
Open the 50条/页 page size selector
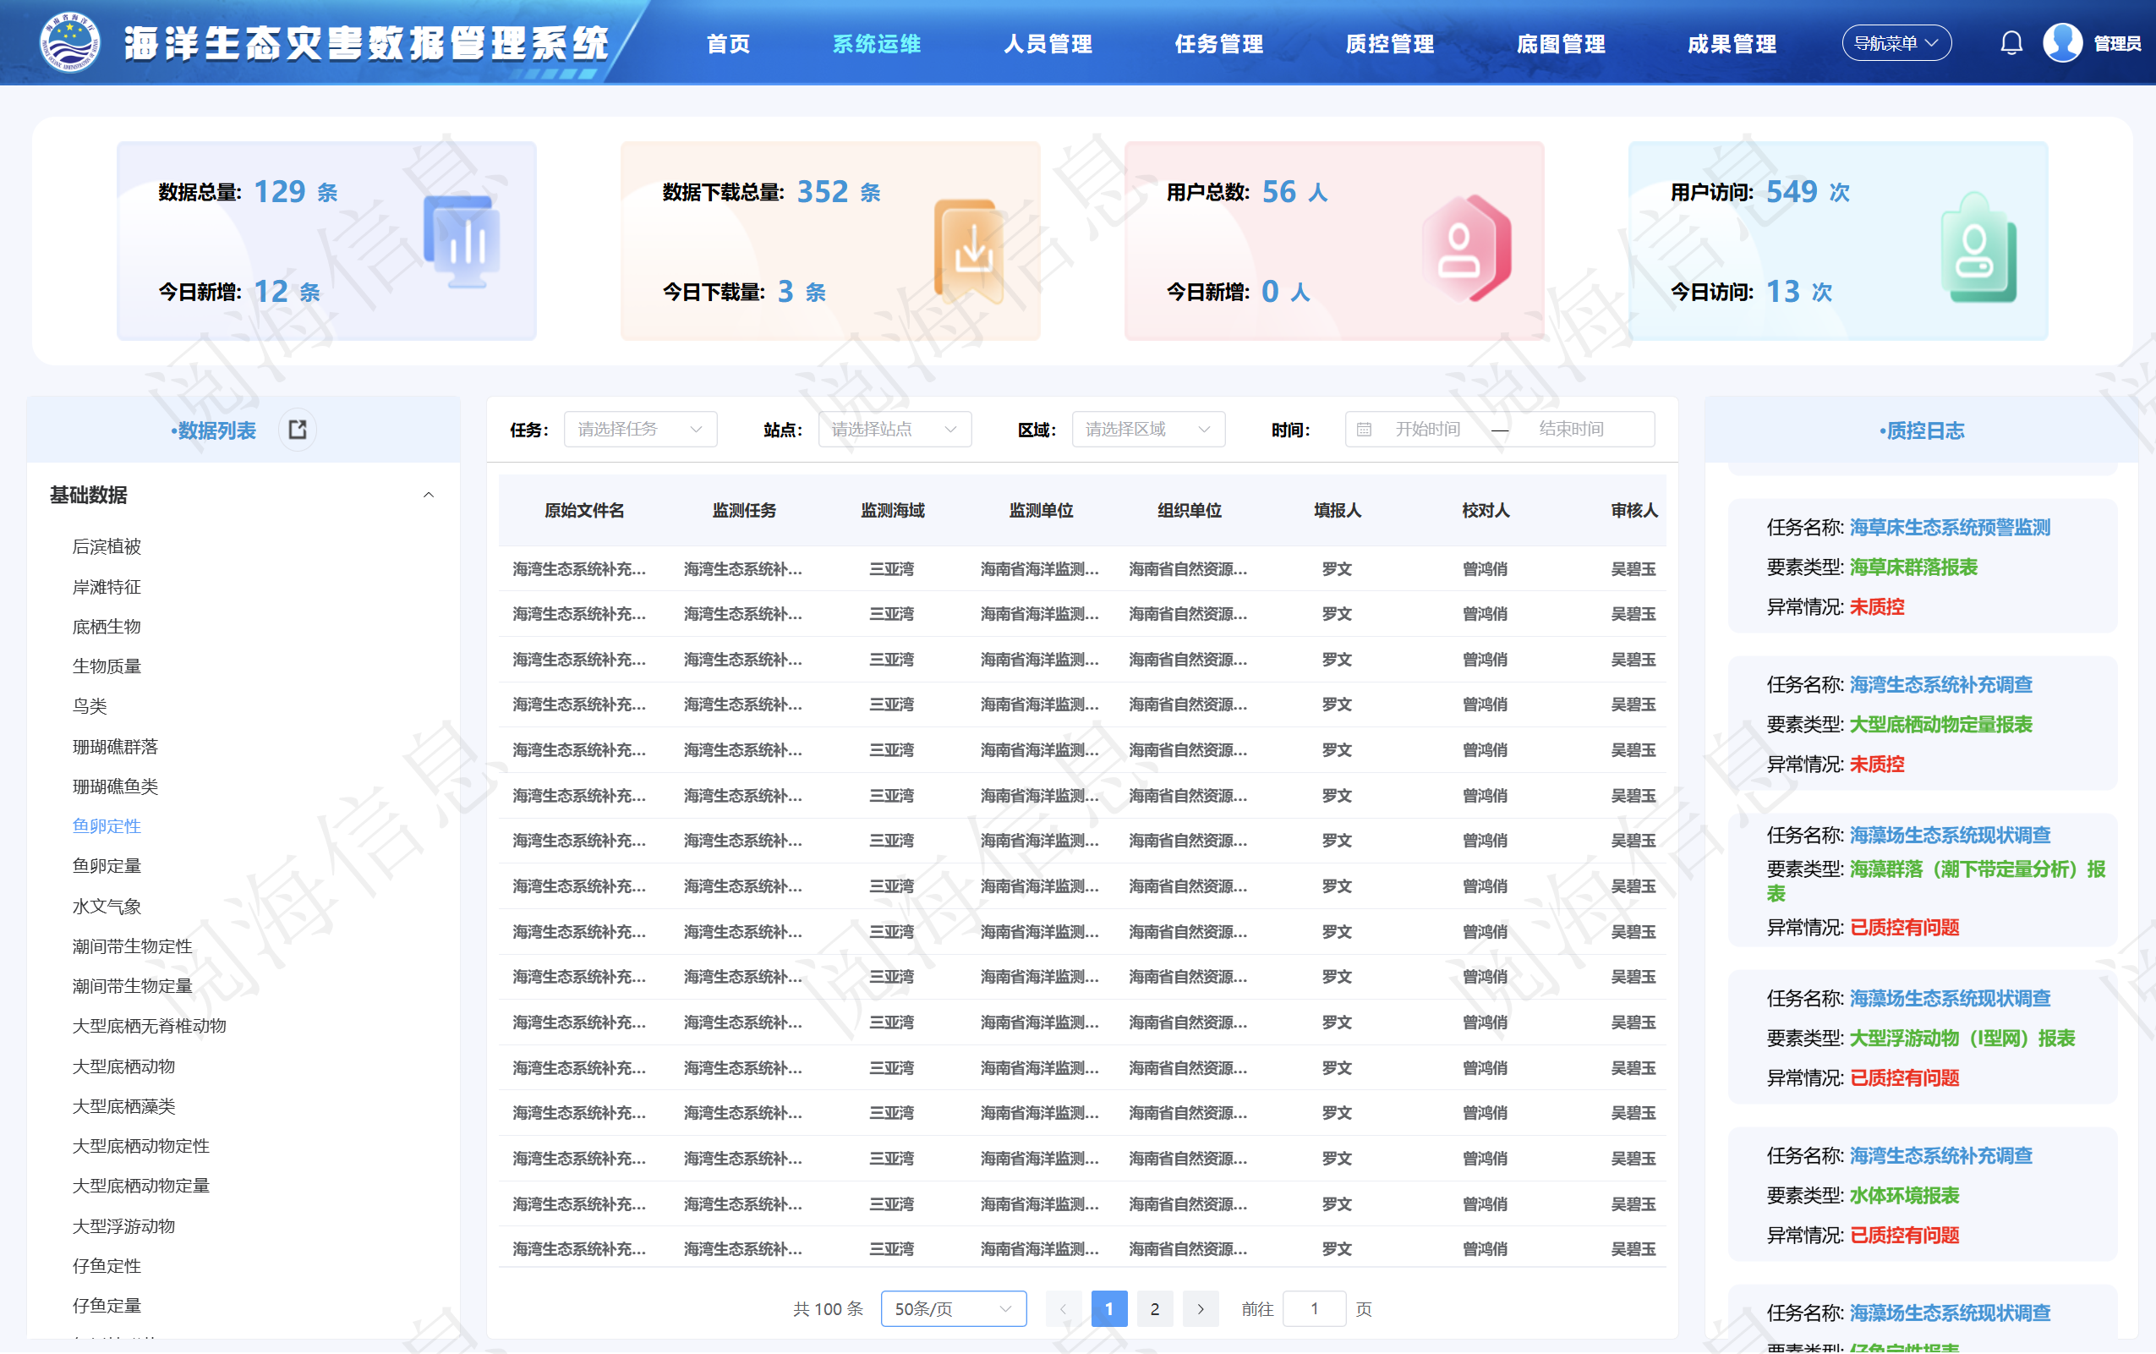(952, 1309)
